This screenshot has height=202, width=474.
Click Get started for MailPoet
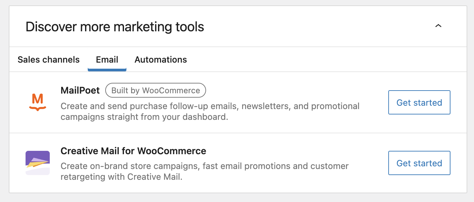tap(419, 102)
